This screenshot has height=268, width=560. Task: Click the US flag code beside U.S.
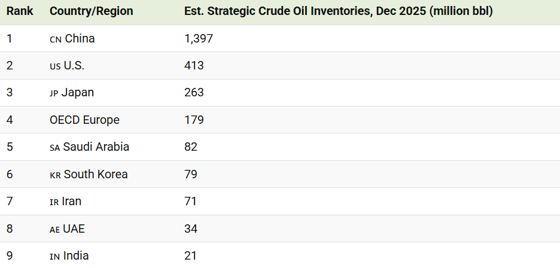(x=55, y=67)
